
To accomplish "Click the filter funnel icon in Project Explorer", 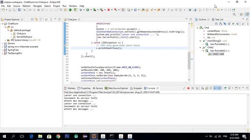I will (x=41, y=19).
